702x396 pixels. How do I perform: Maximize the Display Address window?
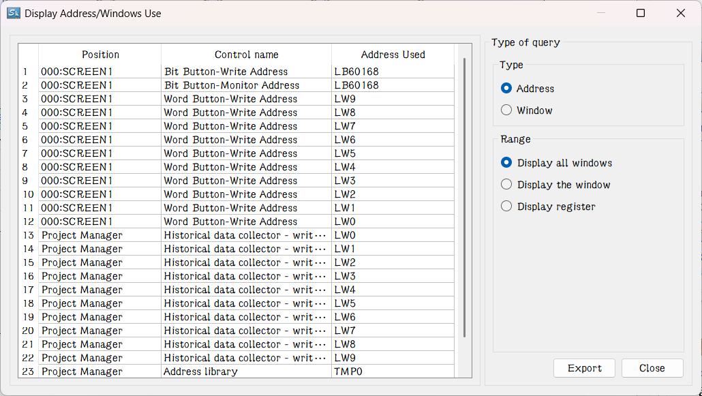point(641,13)
